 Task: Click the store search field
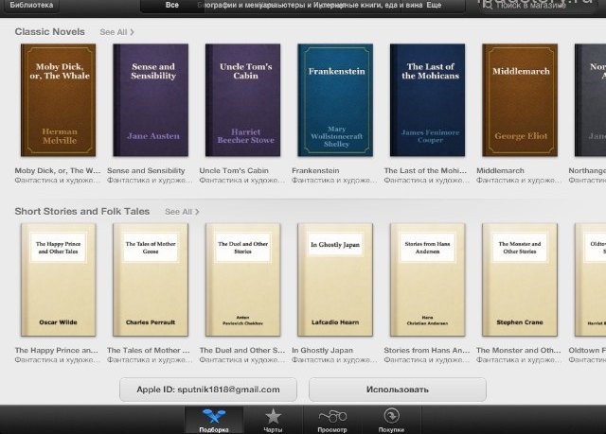click(537, 6)
